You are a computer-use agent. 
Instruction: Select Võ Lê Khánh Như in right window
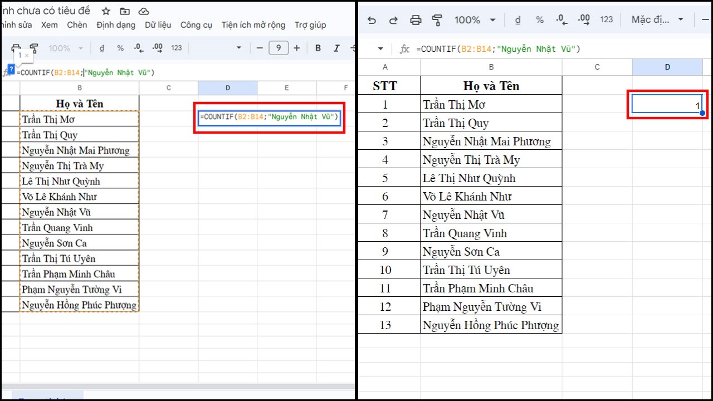491,196
